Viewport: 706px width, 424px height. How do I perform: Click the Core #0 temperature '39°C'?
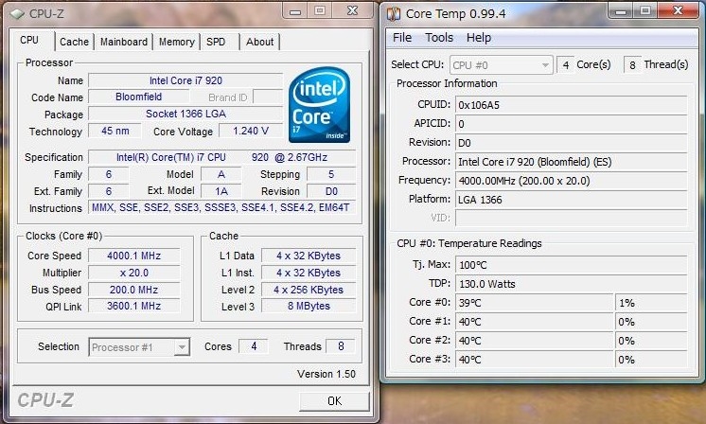tap(535, 303)
